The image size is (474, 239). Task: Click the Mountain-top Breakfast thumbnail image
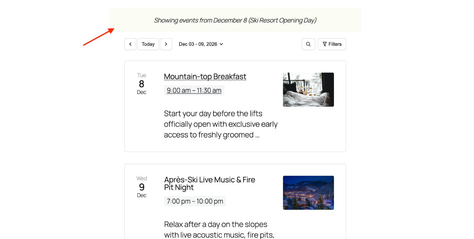pos(308,90)
